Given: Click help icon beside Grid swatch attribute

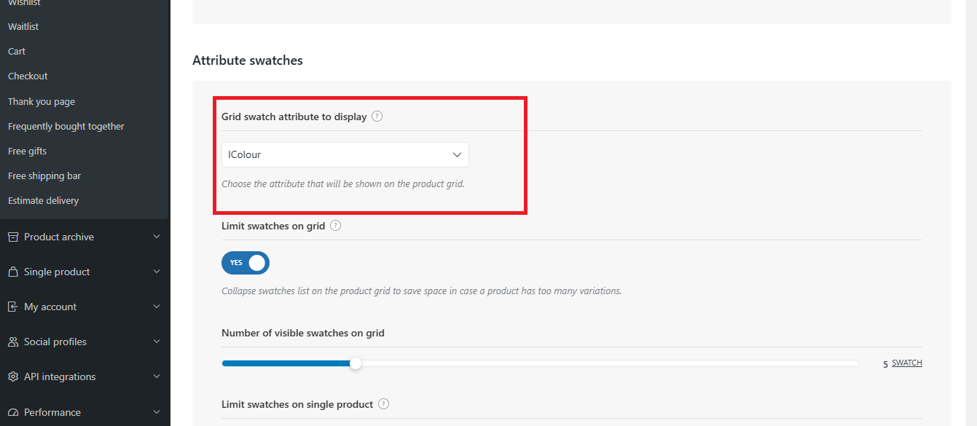Looking at the screenshot, I should [377, 117].
